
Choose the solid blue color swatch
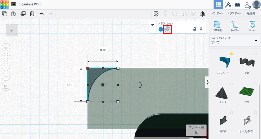(x=161, y=29)
